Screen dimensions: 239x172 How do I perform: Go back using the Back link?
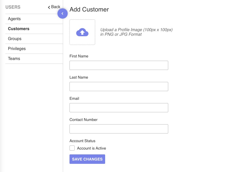(54, 7)
